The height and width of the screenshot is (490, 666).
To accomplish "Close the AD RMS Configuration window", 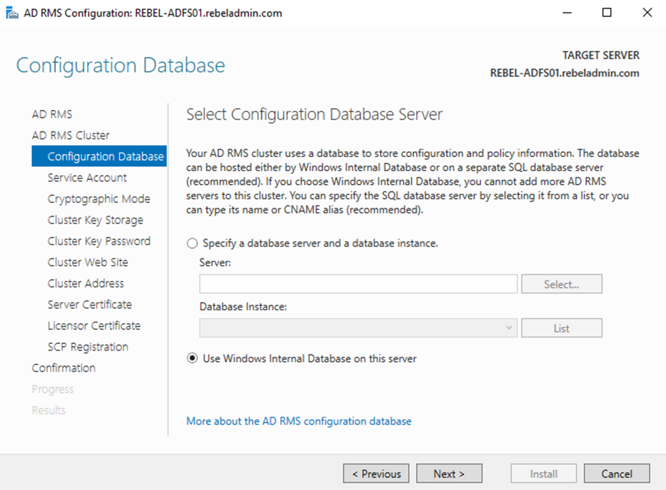I will (x=647, y=13).
